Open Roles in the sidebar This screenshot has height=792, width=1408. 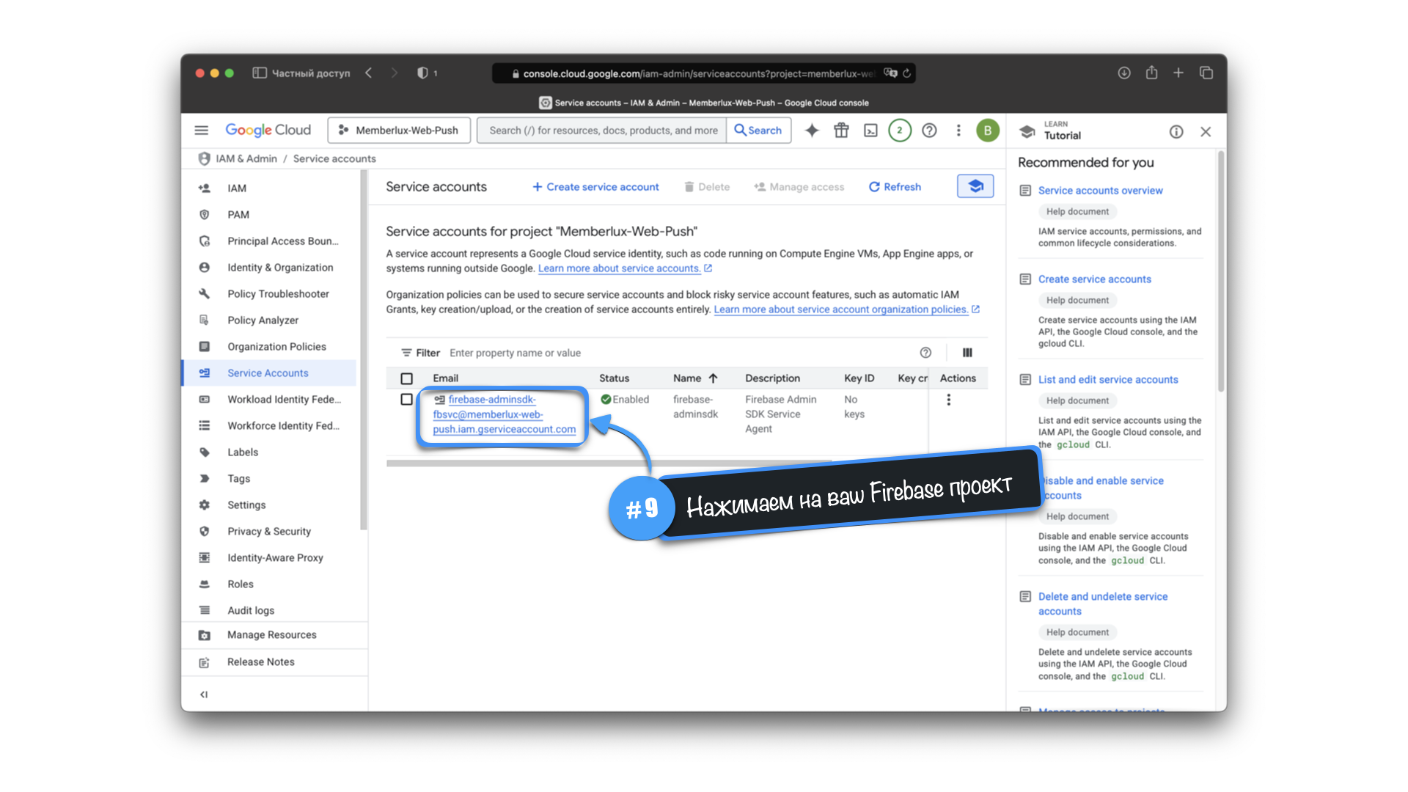pyautogui.click(x=240, y=584)
